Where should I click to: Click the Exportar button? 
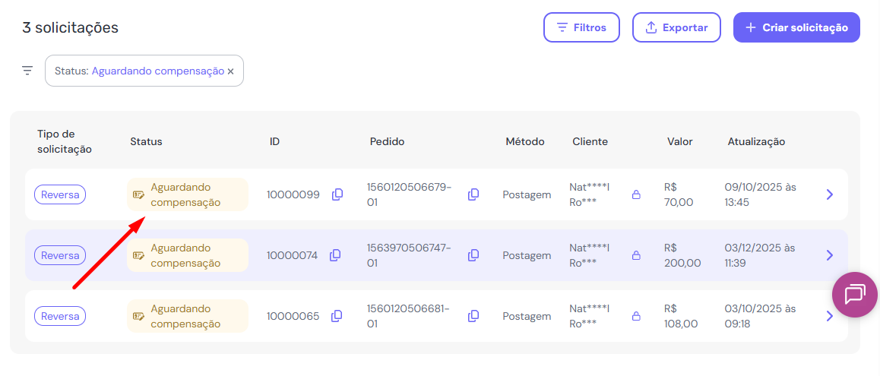676,27
